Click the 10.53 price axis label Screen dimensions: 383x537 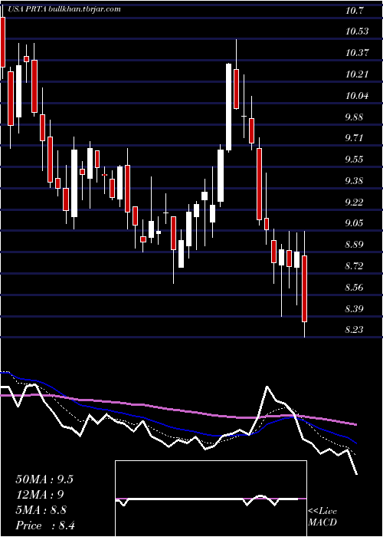[357, 32]
